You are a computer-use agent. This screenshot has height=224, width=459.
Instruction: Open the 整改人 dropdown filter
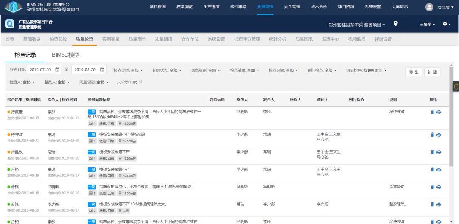[57, 82]
